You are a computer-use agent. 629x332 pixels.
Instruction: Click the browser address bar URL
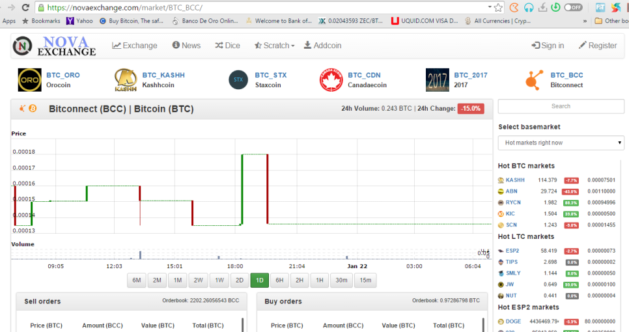click(x=124, y=7)
